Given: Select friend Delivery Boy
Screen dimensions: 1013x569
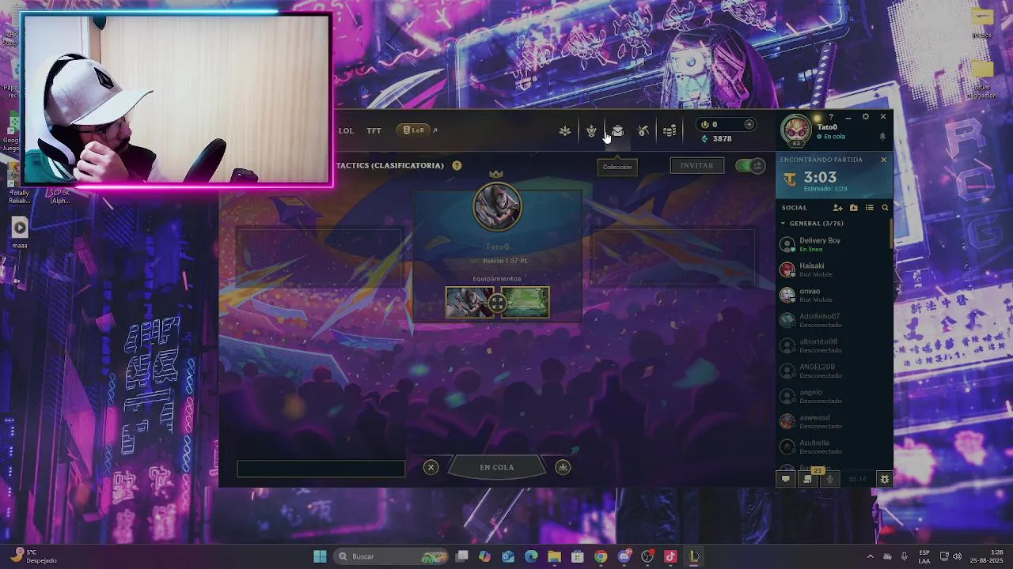Looking at the screenshot, I should click(x=834, y=244).
